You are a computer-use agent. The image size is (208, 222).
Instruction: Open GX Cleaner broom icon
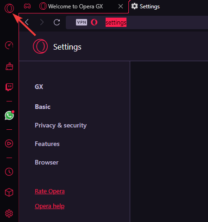click(x=9, y=66)
